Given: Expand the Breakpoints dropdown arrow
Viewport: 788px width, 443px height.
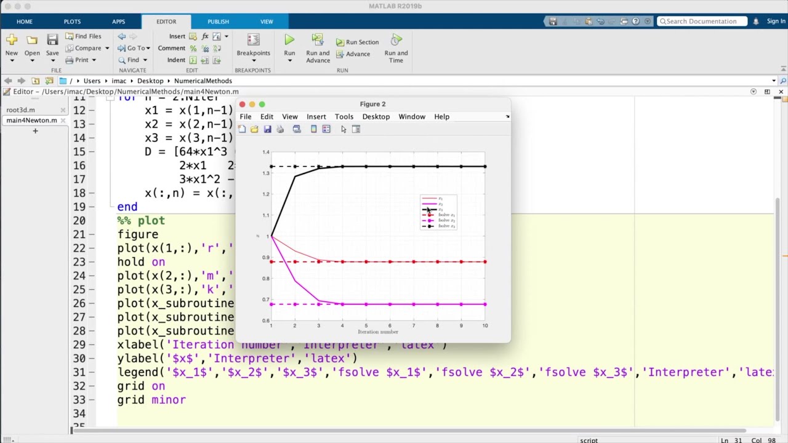Looking at the screenshot, I should pyautogui.click(x=253, y=61).
